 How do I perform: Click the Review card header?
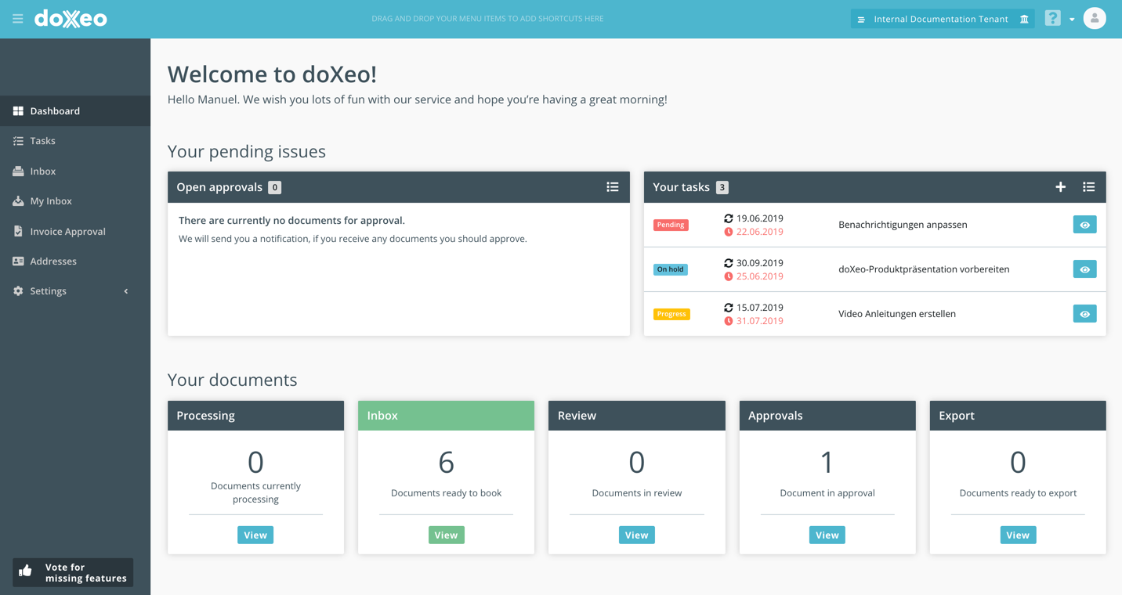tap(636, 416)
